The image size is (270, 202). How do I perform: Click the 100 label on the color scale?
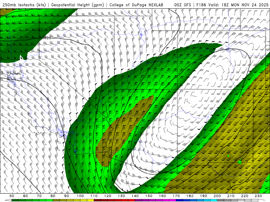pyautogui.click(x=80, y=196)
